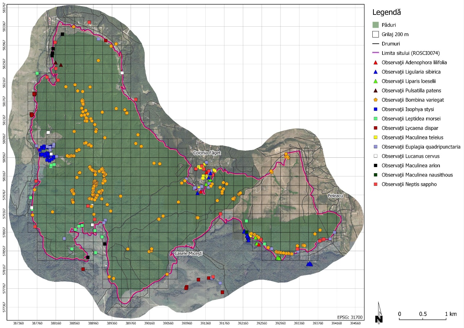464x328 pixels.
Task: Click the 'Grilaj 200 m' legend label
Action: coord(395,34)
